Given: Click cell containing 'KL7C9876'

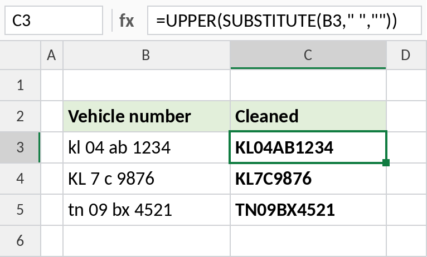Looking at the screenshot, I should coord(308,179).
